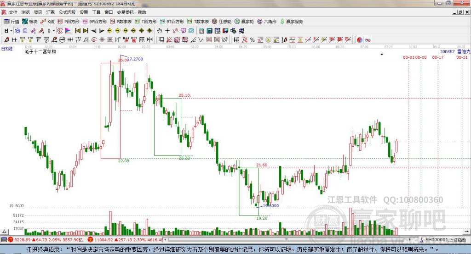The image size is (471, 254).
Task: Click the black left arrow step-back icon
Action: [x=94, y=31]
